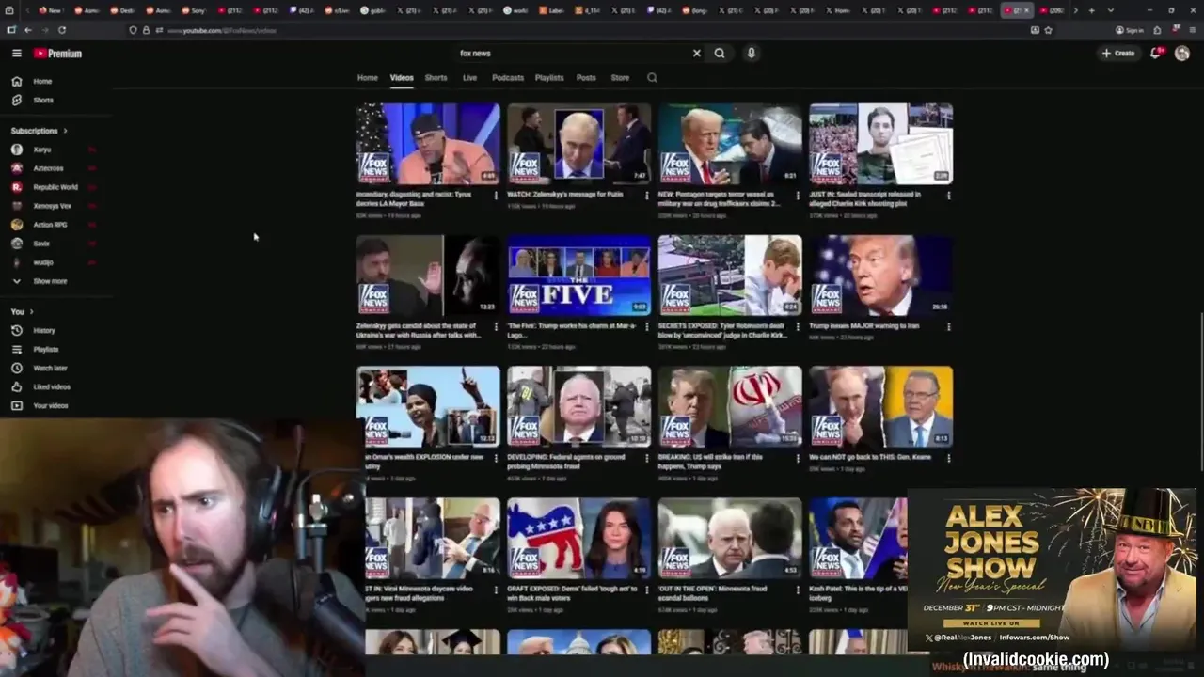This screenshot has height=677, width=1204.
Task: Switch to the channel Podcasts tab
Action: click(x=508, y=78)
